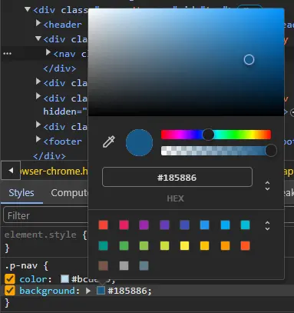This screenshot has height=313, width=294.
Task: Disable the color property checkbox
Action: [x=10, y=279]
